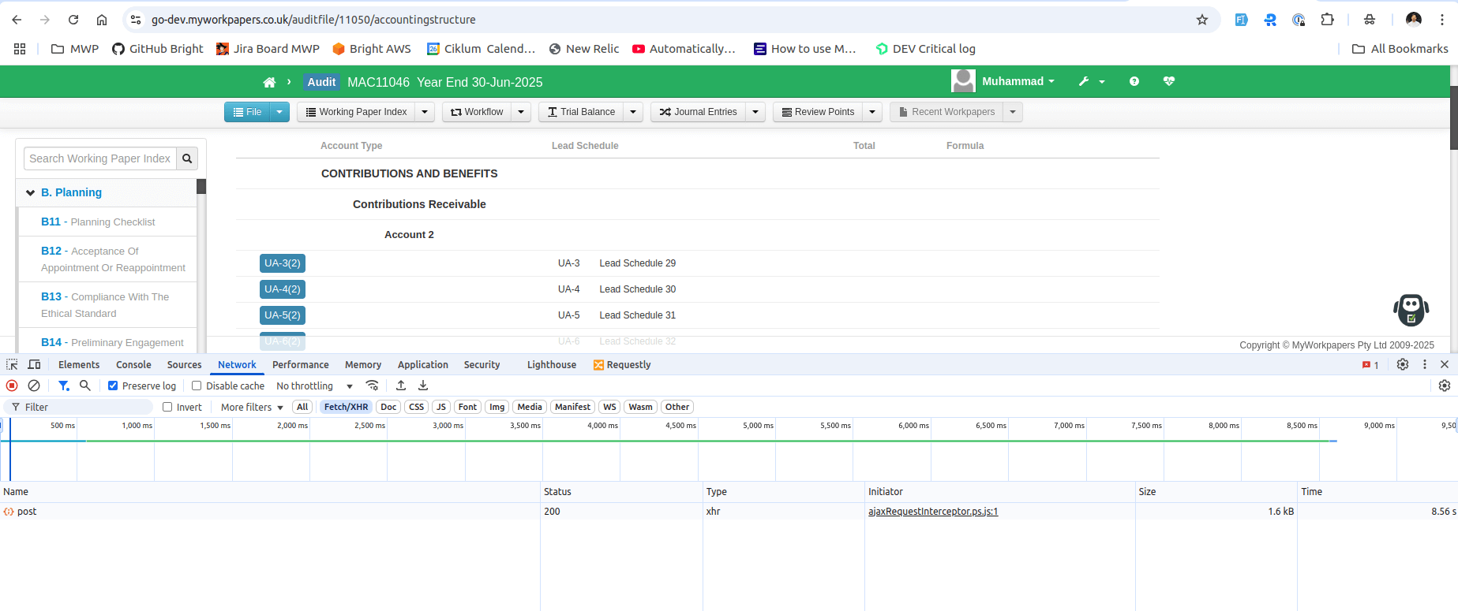Clear the network log

[x=34, y=386]
